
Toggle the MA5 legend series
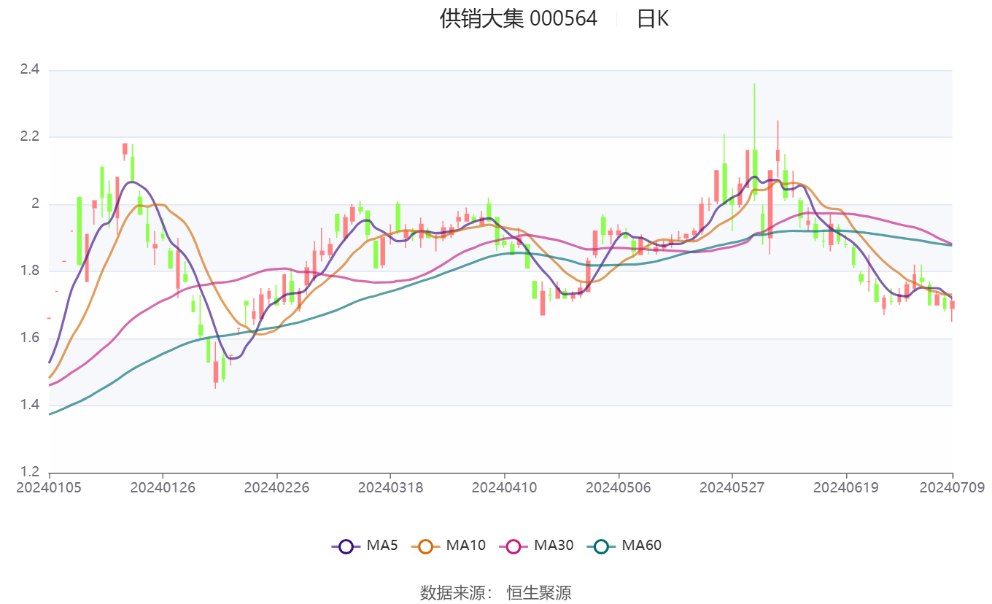pyautogui.click(x=365, y=546)
